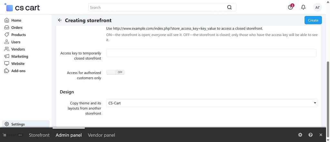The image size is (330, 142).
Task: Open the AГ user avatar menu
Action: pos(317,7)
